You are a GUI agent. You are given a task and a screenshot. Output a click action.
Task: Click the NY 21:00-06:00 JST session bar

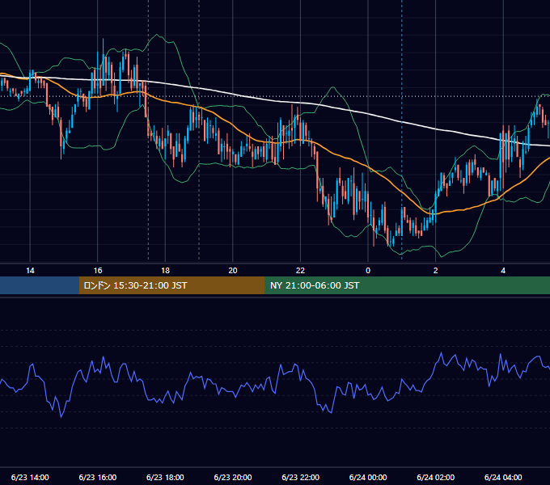(x=407, y=285)
